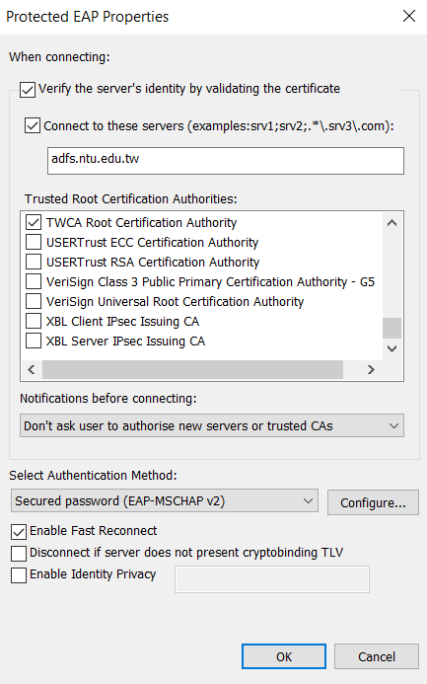Click the horizontal scroll left arrow
This screenshot has width=427, height=684.
(x=32, y=370)
